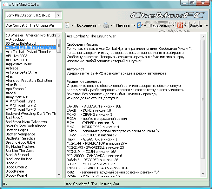Click the settings checklist icon

[140, 25]
